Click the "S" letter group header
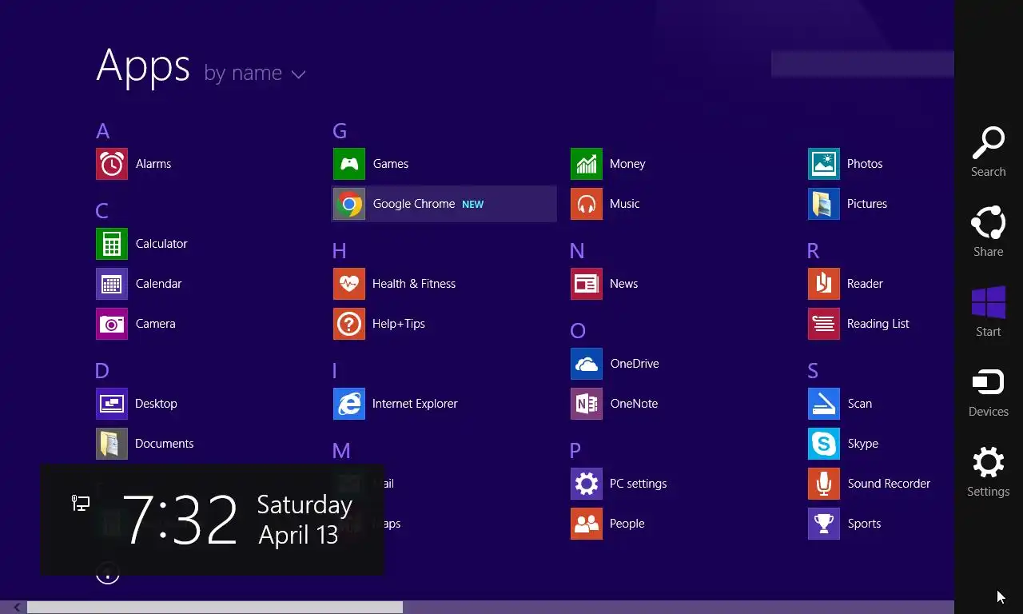 [813, 371]
